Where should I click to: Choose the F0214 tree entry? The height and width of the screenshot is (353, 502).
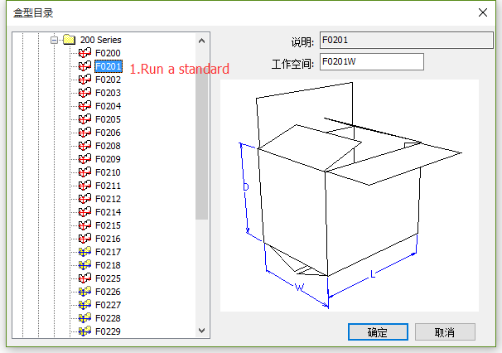tap(108, 212)
